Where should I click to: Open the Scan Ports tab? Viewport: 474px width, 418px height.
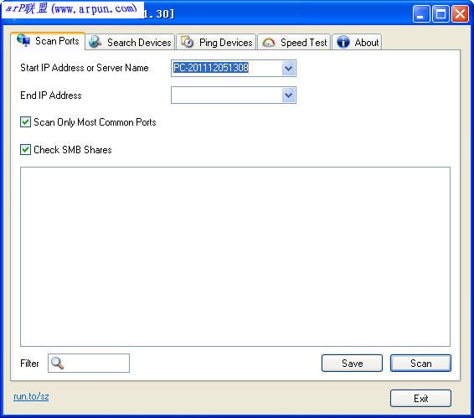48,41
